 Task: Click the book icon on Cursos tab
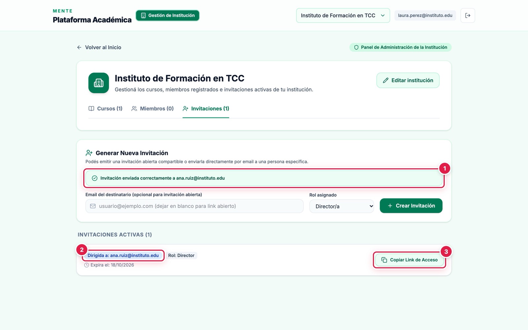(91, 109)
